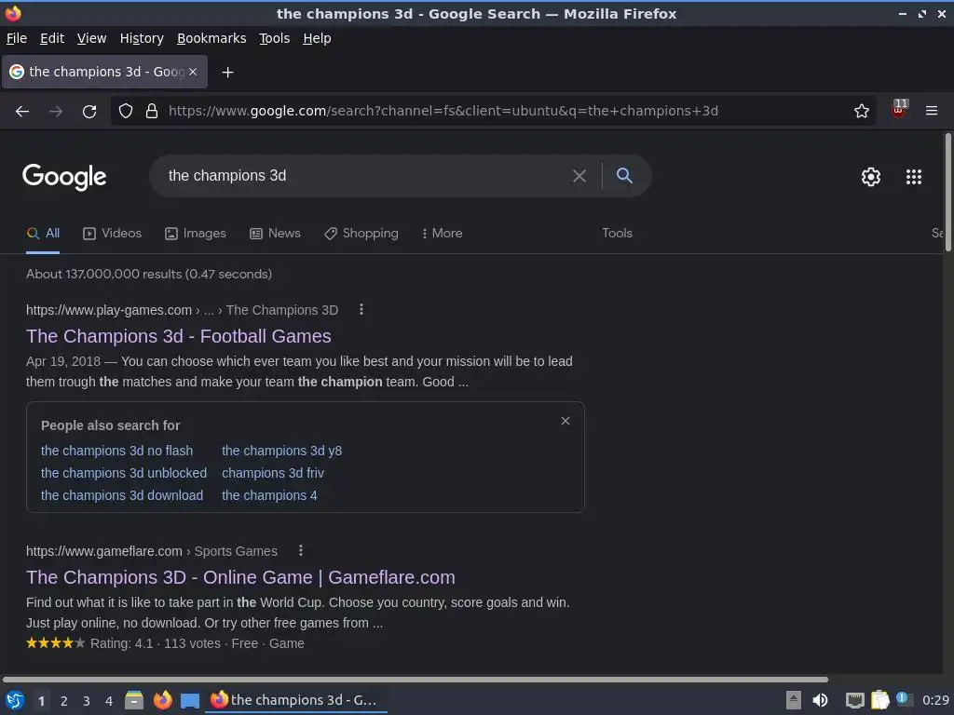Open tracking protection shield icon

point(126,111)
